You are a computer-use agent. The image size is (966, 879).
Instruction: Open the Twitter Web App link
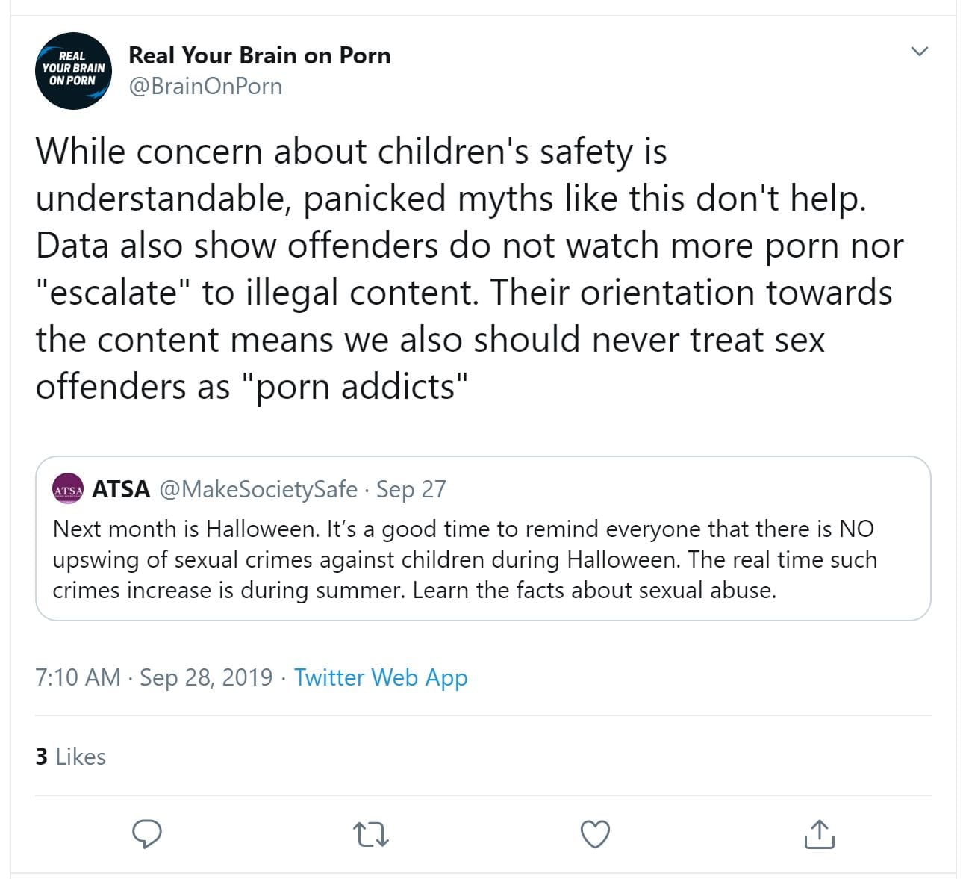coord(381,677)
